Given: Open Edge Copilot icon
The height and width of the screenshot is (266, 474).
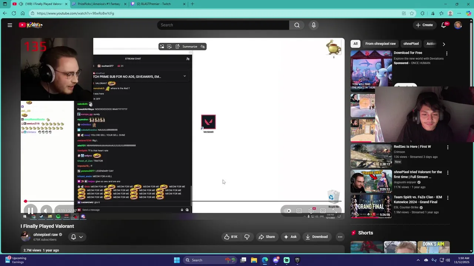Looking at the screenshot, I should [468, 13].
